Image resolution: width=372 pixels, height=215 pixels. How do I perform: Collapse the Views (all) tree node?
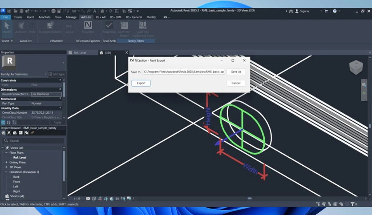click(3, 148)
